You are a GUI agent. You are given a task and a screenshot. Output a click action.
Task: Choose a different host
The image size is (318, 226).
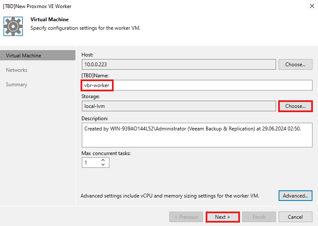pyautogui.click(x=295, y=65)
